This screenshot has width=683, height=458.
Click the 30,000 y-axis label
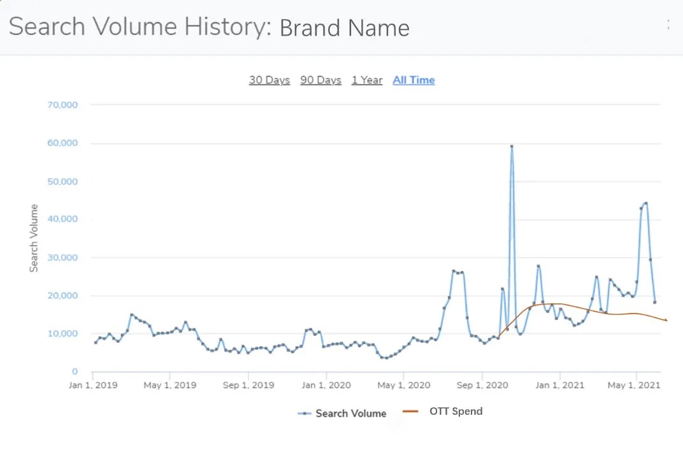click(x=63, y=258)
